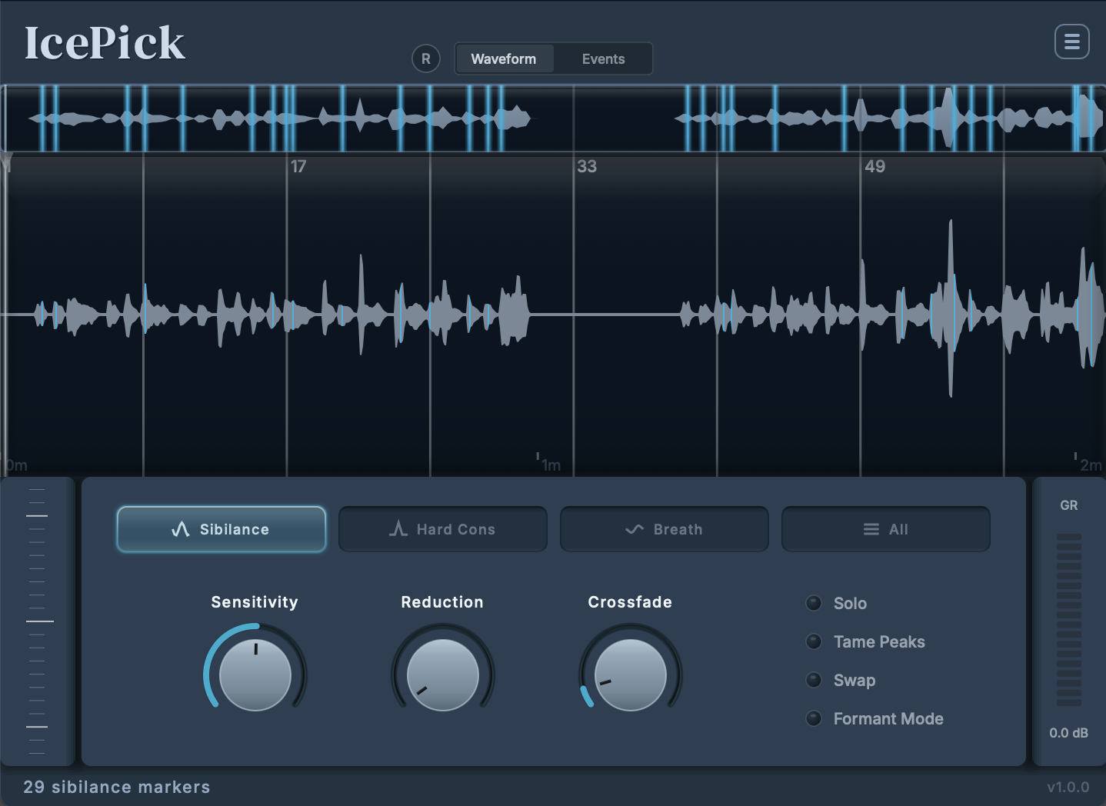1106x806 pixels.
Task: Click the Sensitivity knob
Action: coord(255,674)
